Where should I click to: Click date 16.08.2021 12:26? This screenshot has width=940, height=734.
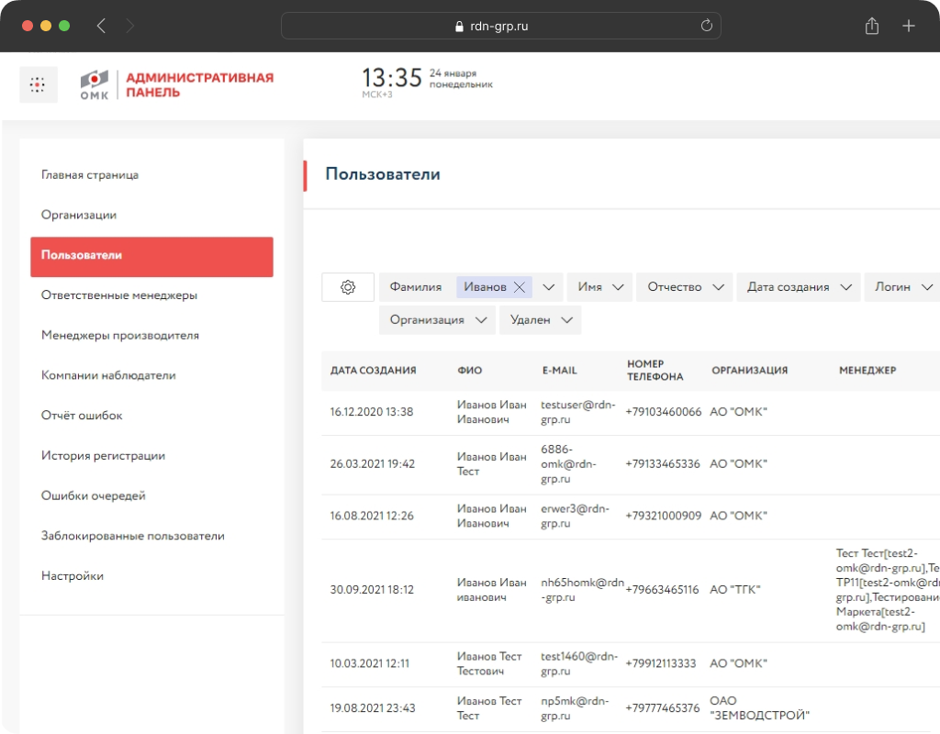(x=372, y=516)
